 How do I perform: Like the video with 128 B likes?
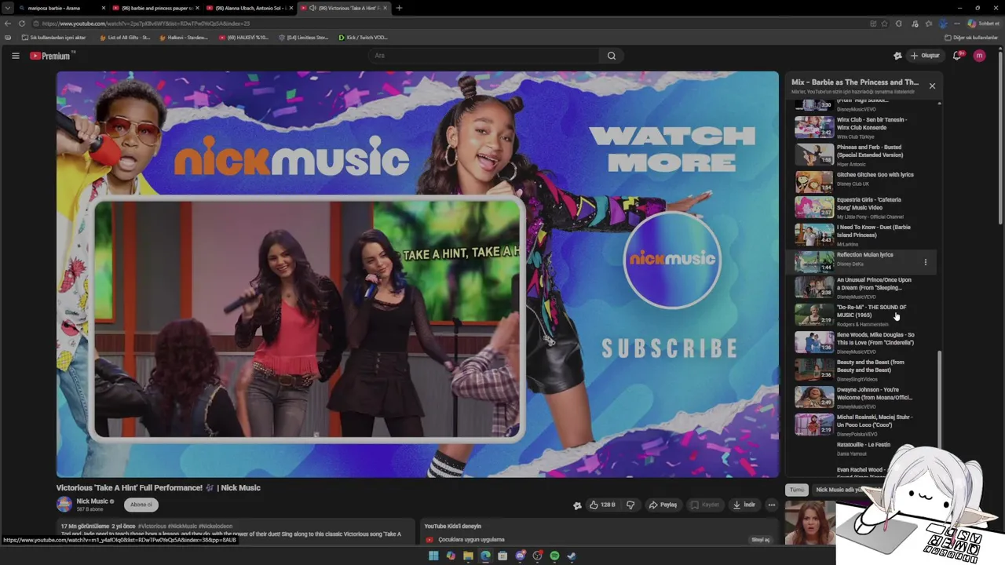(x=602, y=505)
